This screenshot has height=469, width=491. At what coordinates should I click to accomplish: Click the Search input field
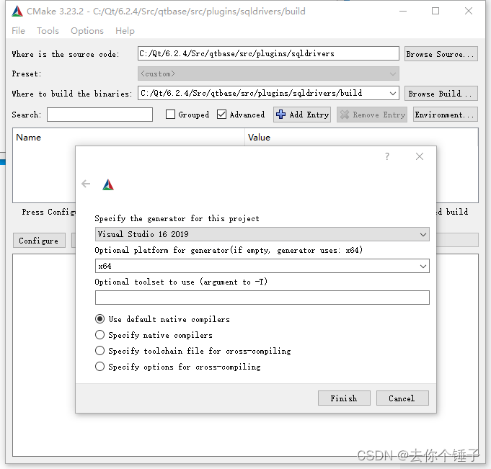point(99,115)
